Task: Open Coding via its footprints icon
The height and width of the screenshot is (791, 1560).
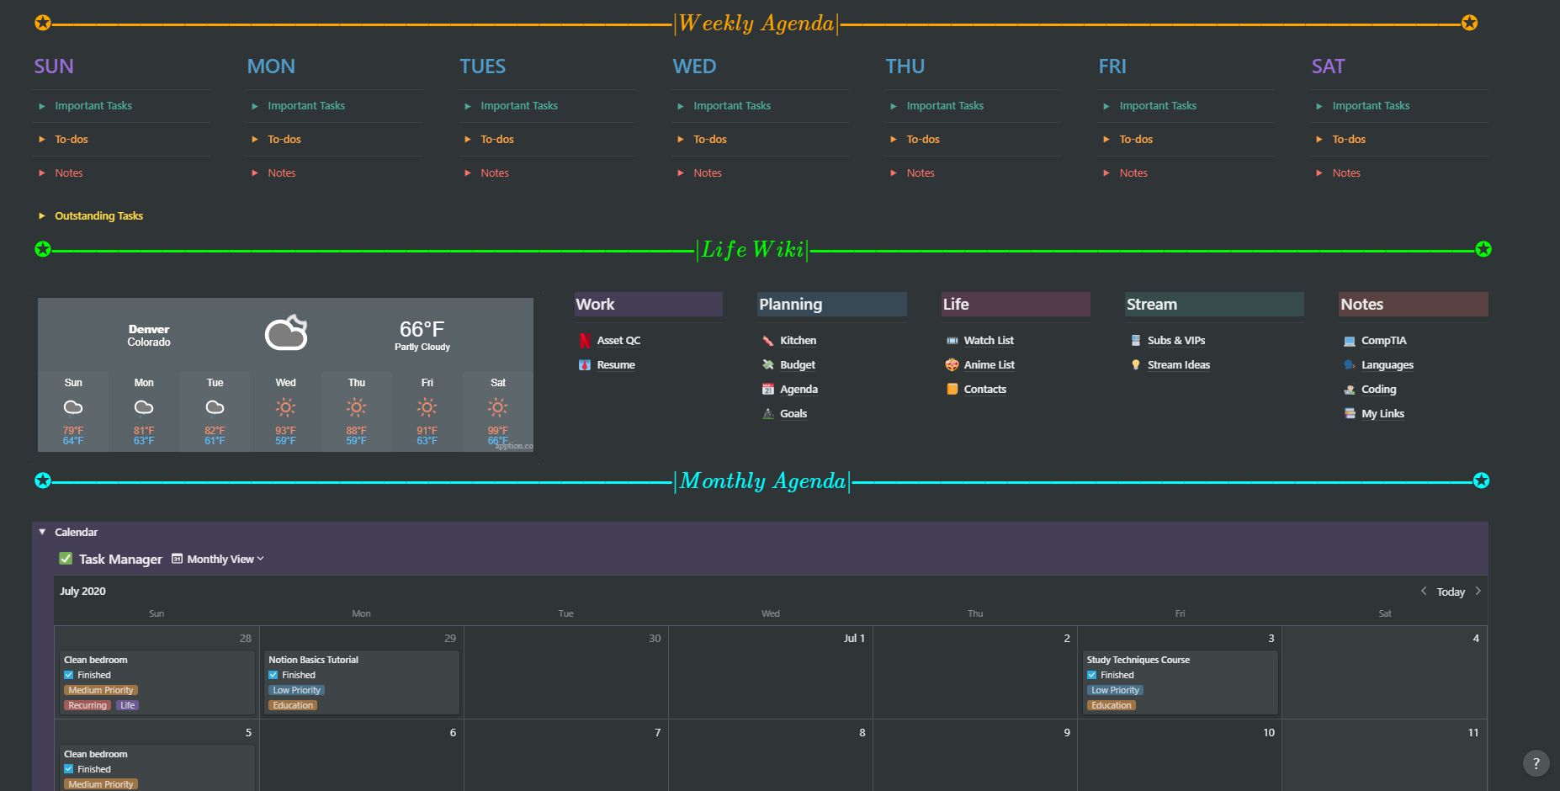Action: (1350, 389)
